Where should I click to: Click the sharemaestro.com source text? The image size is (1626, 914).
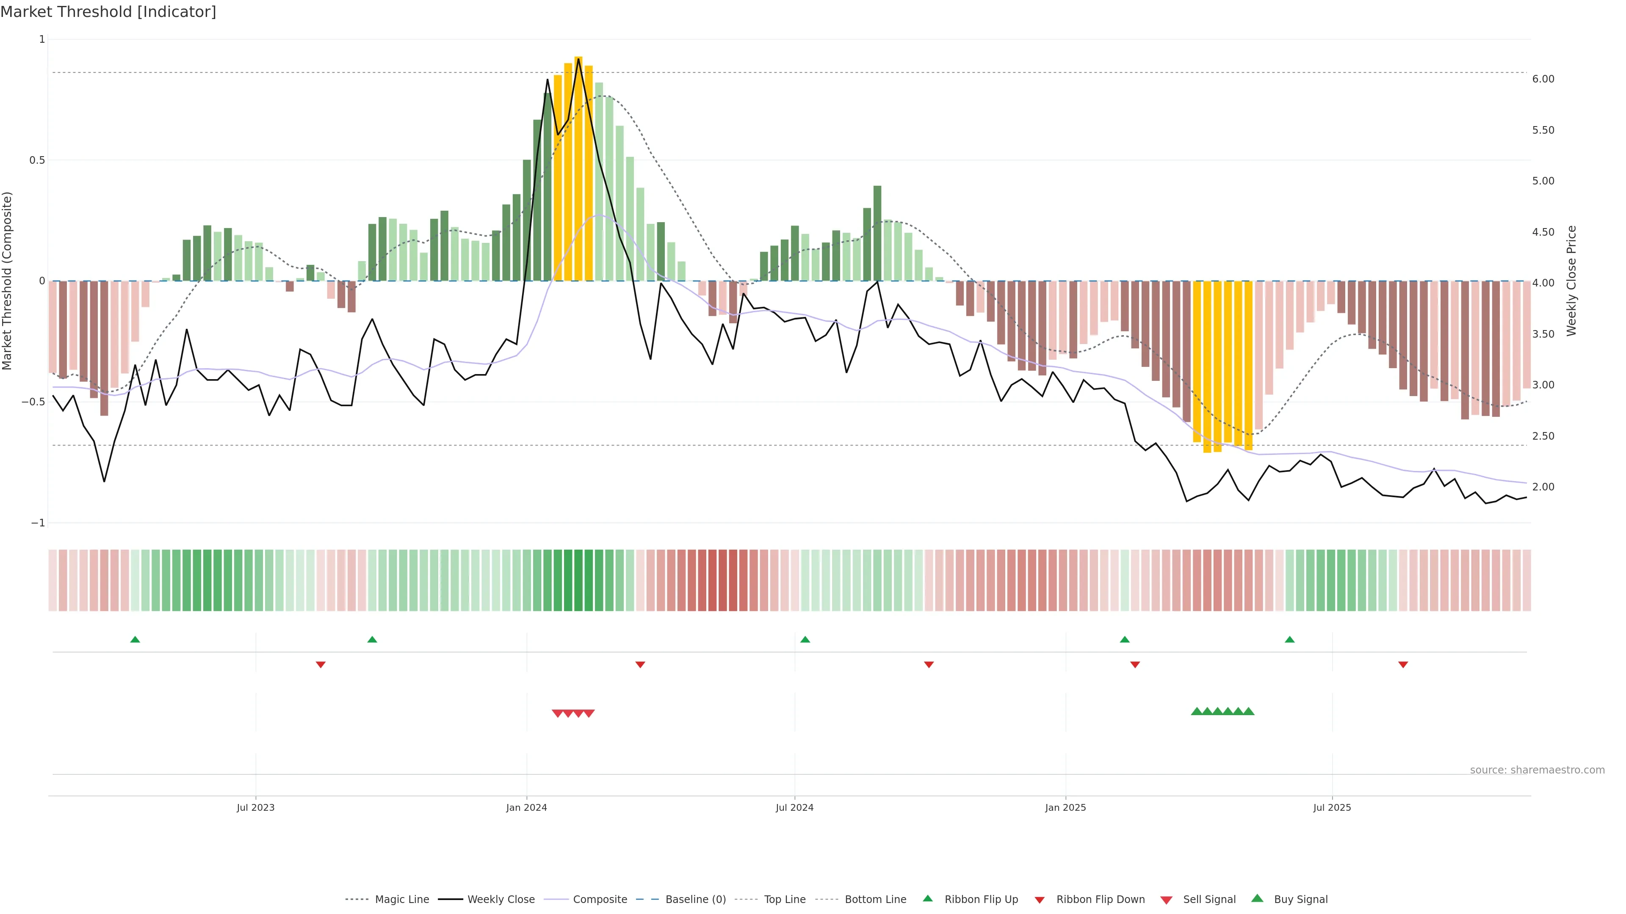(x=1537, y=770)
